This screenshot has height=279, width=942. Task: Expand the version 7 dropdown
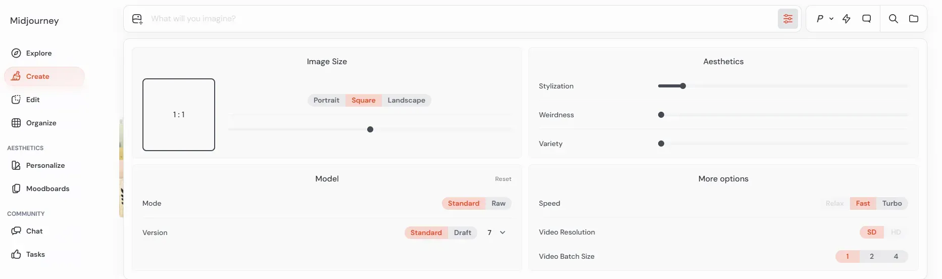496,232
